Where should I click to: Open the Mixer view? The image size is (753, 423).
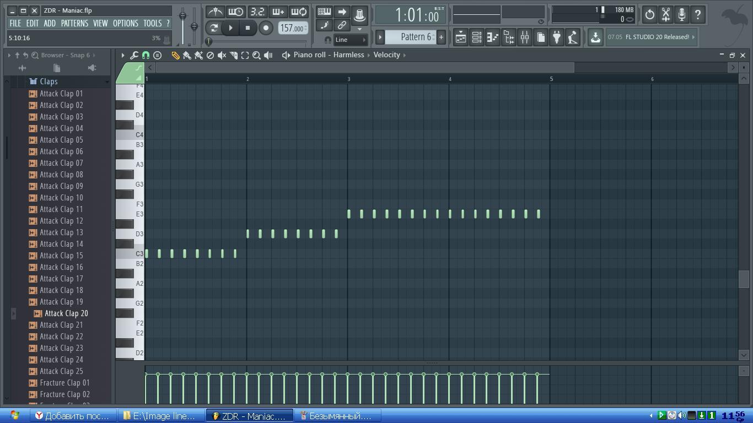(x=524, y=37)
